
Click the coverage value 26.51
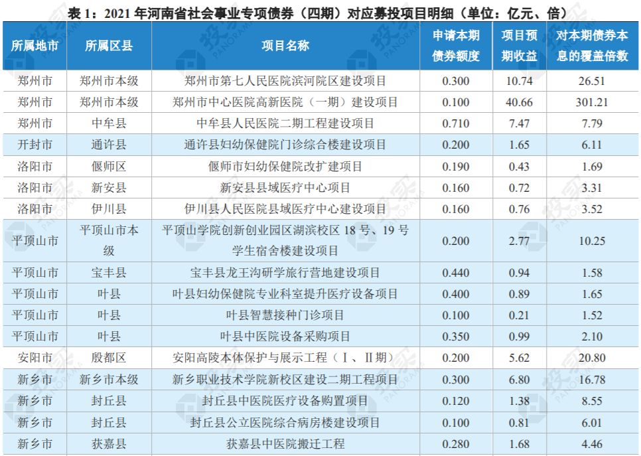point(592,81)
